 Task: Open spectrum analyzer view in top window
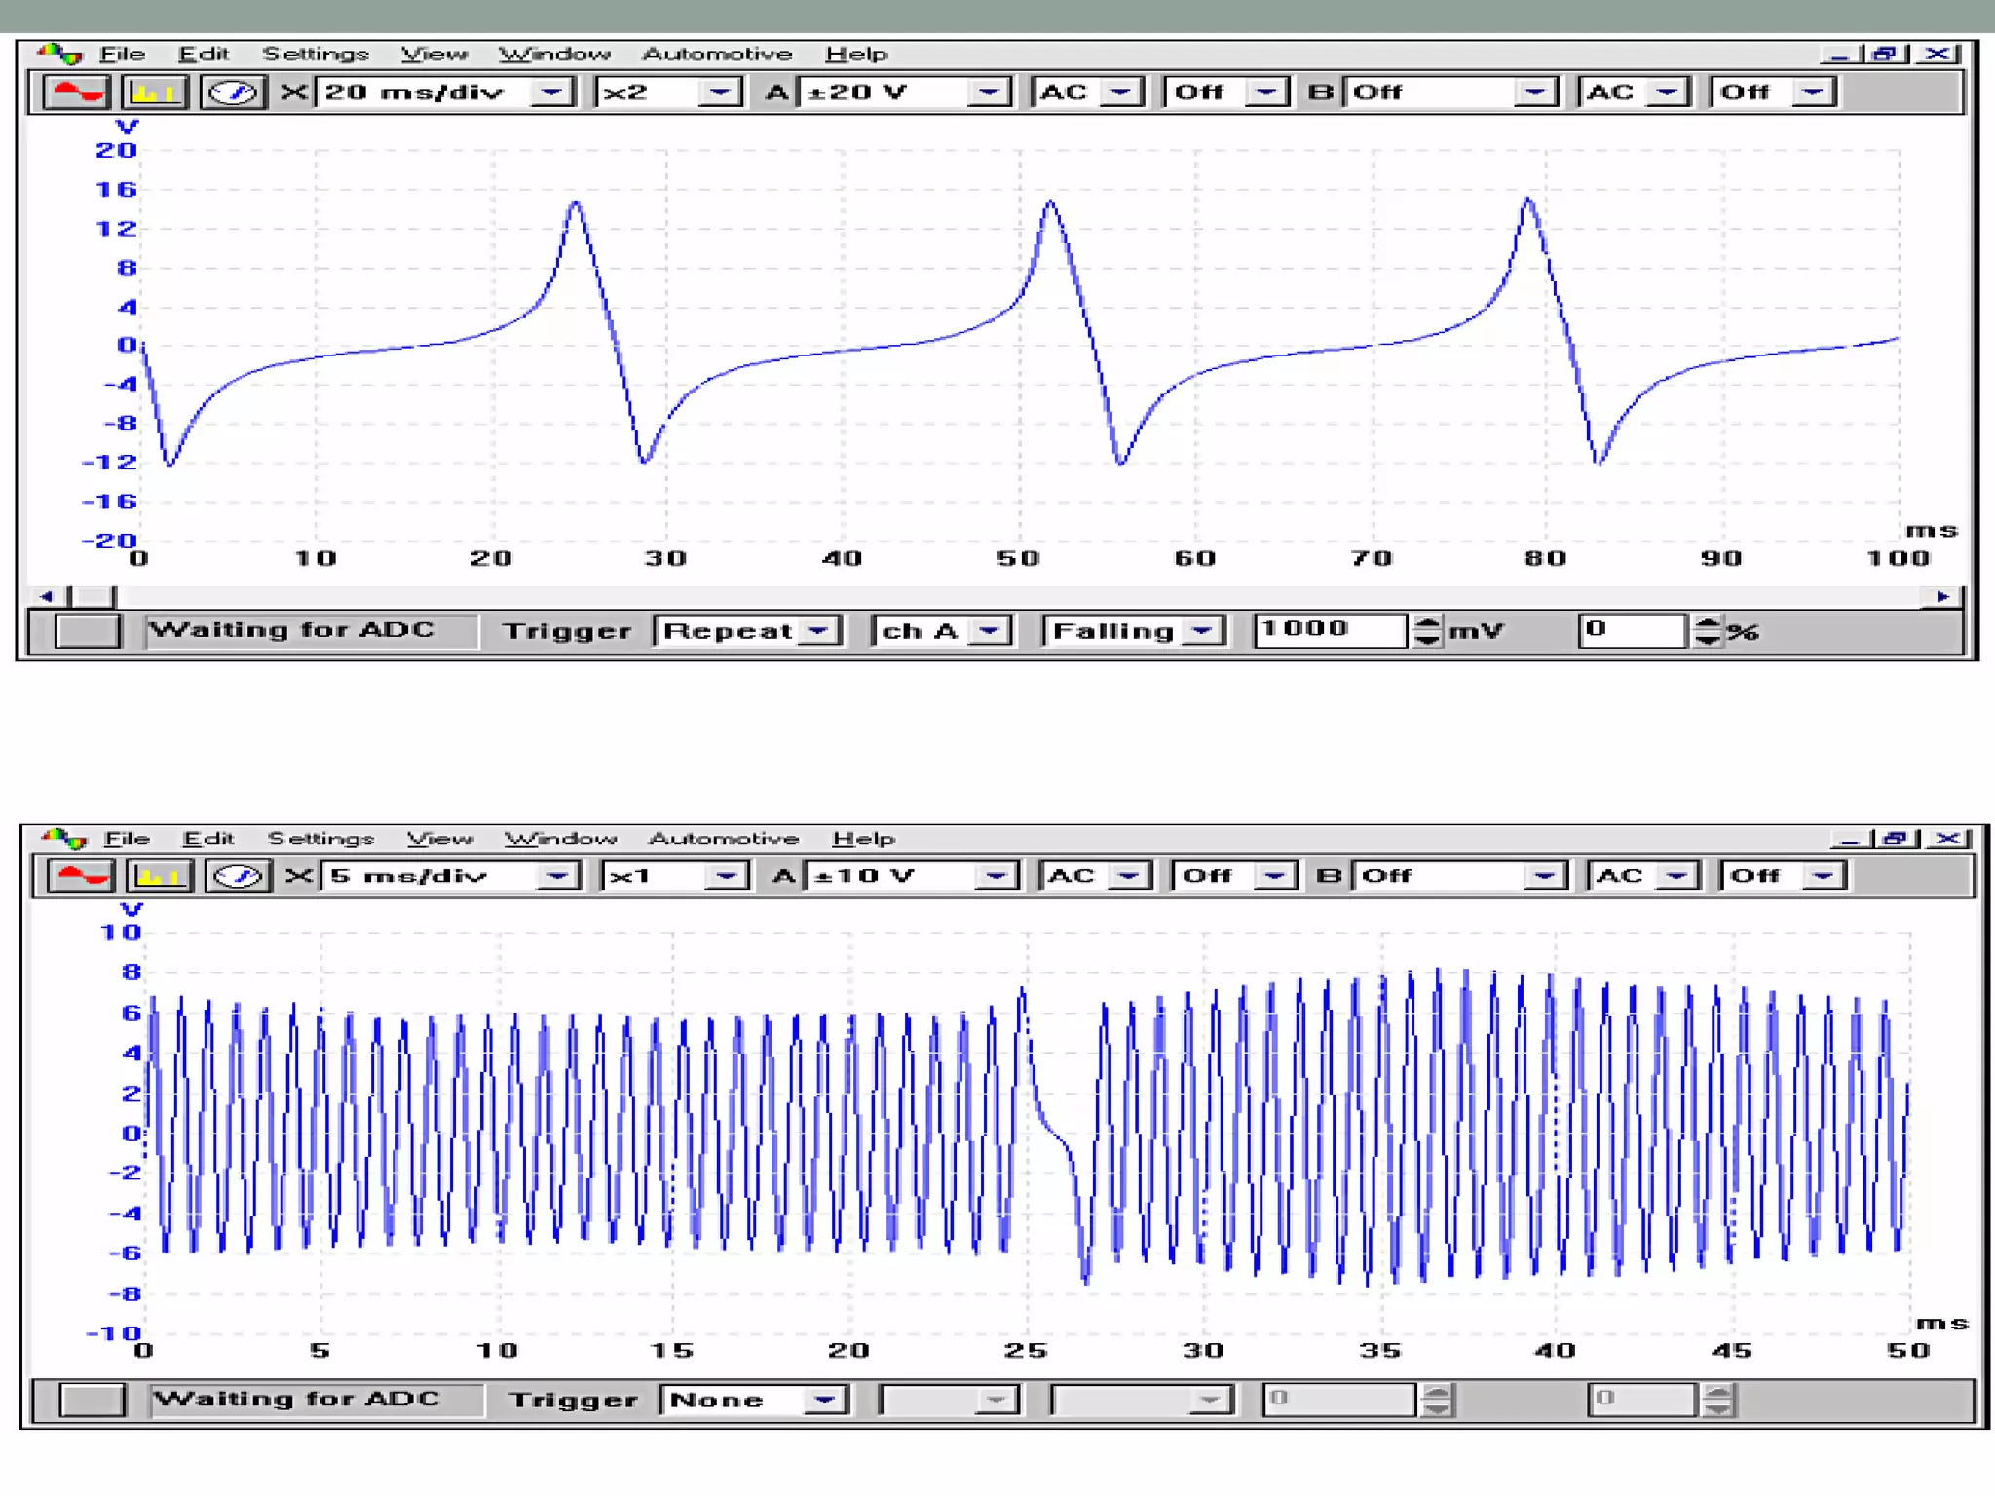click(154, 93)
